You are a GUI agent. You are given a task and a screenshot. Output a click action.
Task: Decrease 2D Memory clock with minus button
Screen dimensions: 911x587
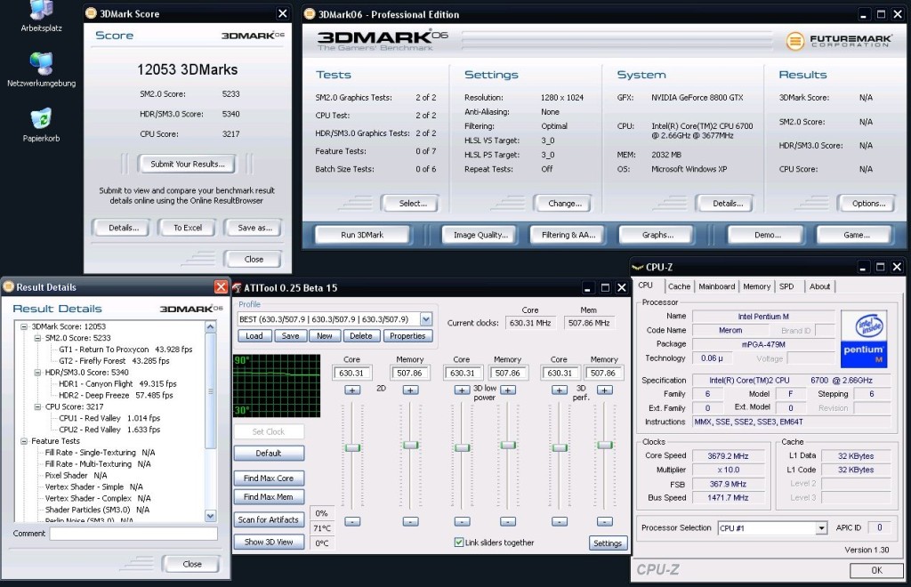tap(410, 521)
